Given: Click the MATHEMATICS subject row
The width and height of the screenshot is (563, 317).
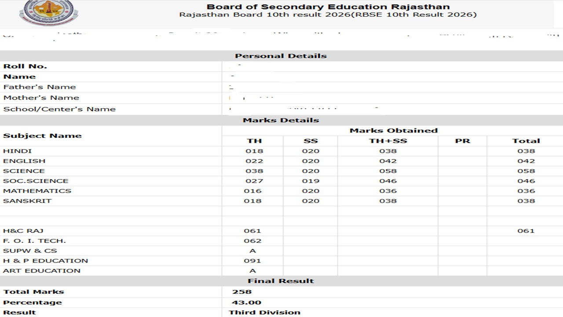Looking at the screenshot, I should tap(37, 191).
